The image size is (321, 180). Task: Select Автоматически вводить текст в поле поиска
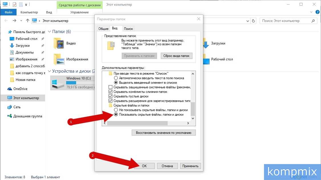click(149, 78)
